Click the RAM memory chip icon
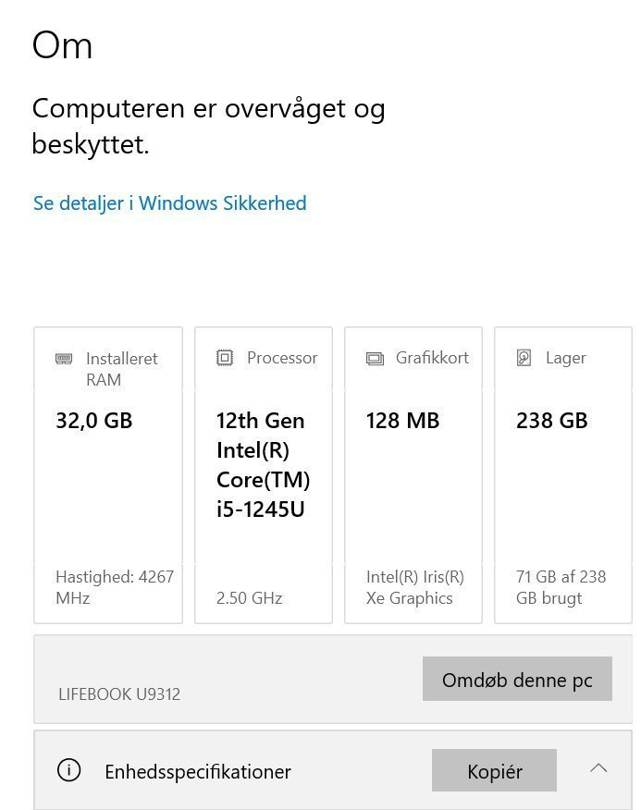The image size is (641, 810). point(64,359)
